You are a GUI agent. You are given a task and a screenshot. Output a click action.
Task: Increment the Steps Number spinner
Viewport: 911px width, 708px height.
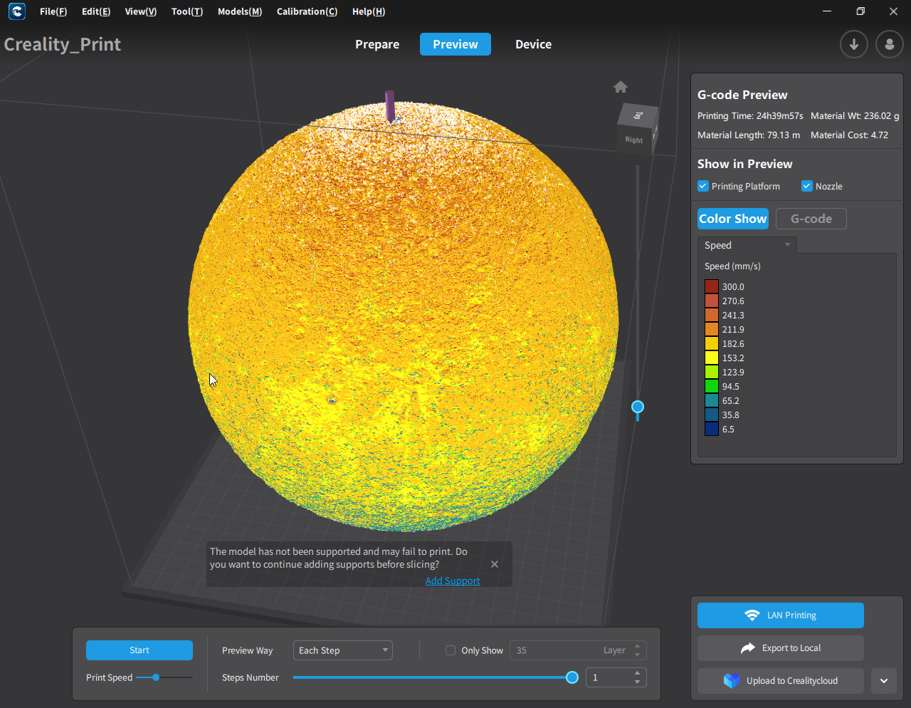pyautogui.click(x=638, y=673)
